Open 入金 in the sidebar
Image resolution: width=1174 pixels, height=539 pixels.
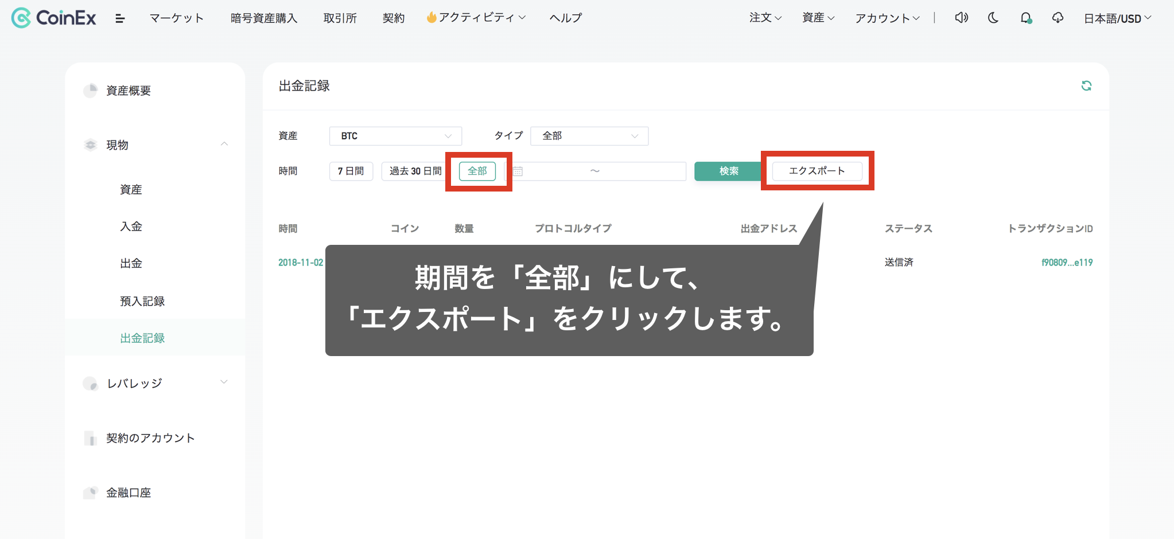click(x=131, y=226)
